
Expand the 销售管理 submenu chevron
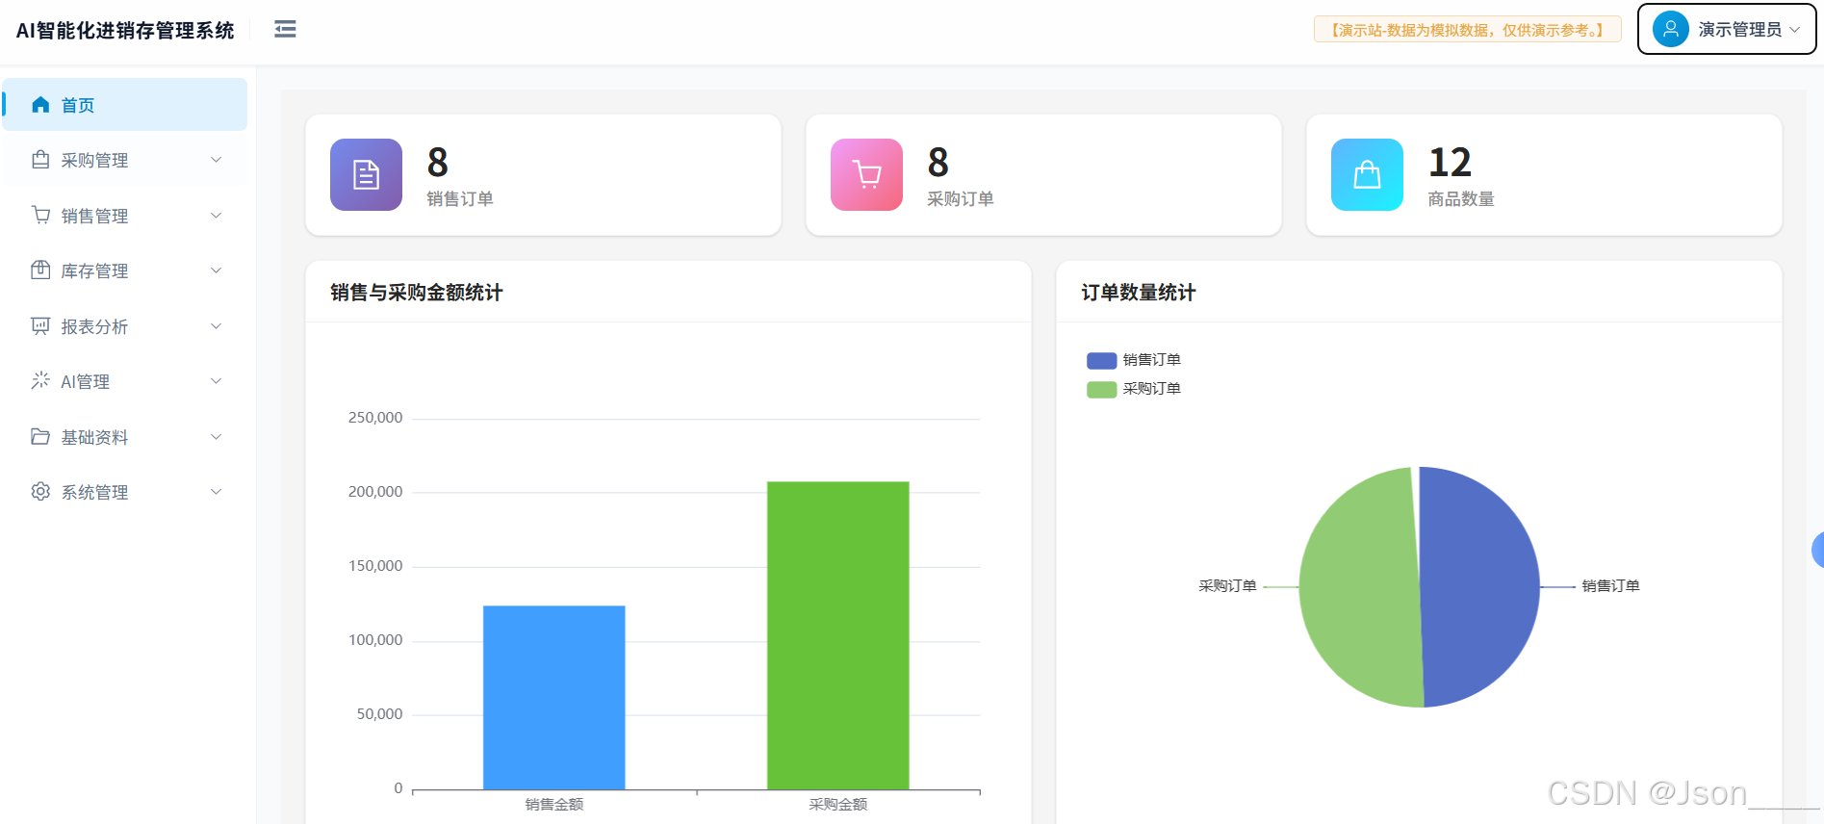tap(217, 216)
